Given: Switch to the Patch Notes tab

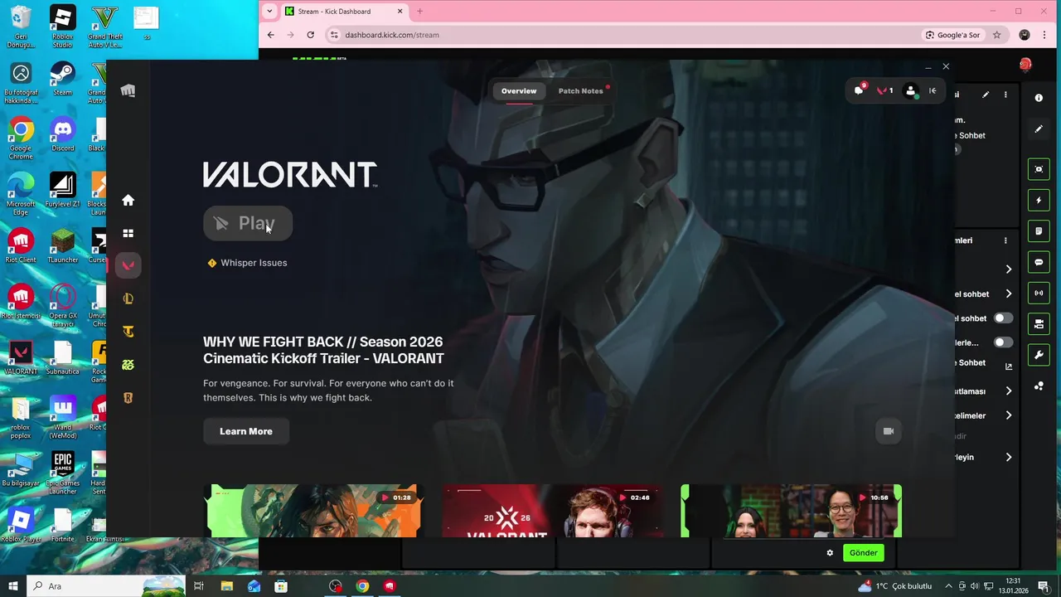Looking at the screenshot, I should pyautogui.click(x=580, y=91).
